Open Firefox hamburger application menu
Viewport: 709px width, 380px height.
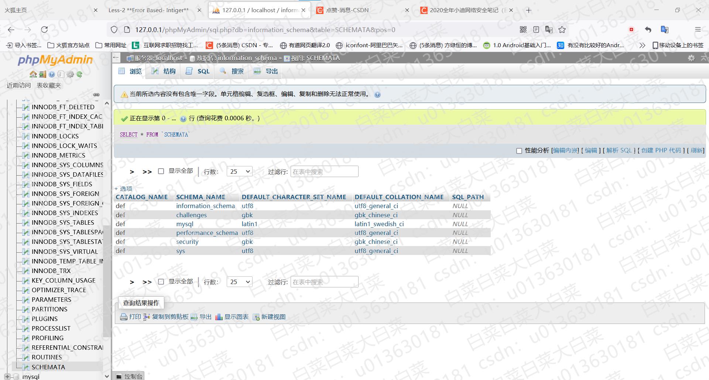pos(698,30)
